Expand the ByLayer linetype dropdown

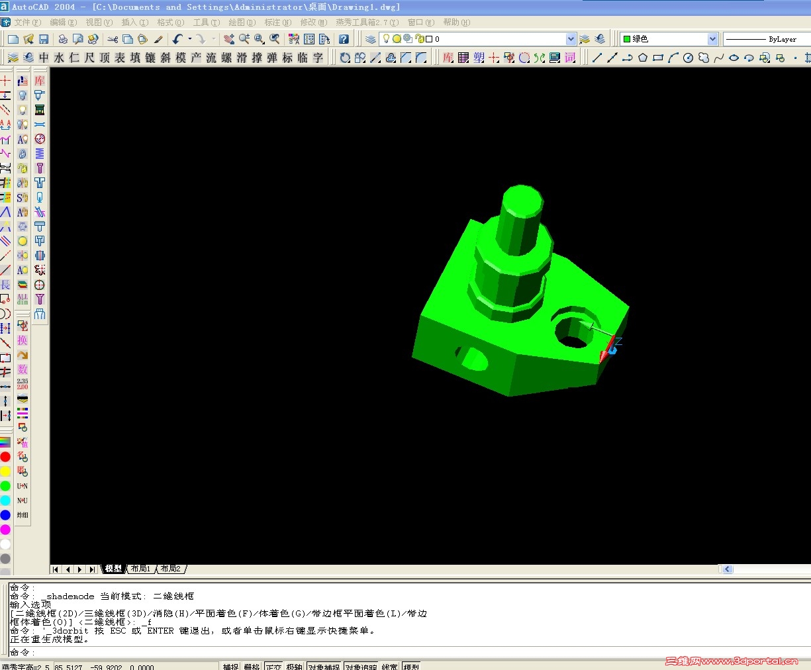pyautogui.click(x=768, y=38)
